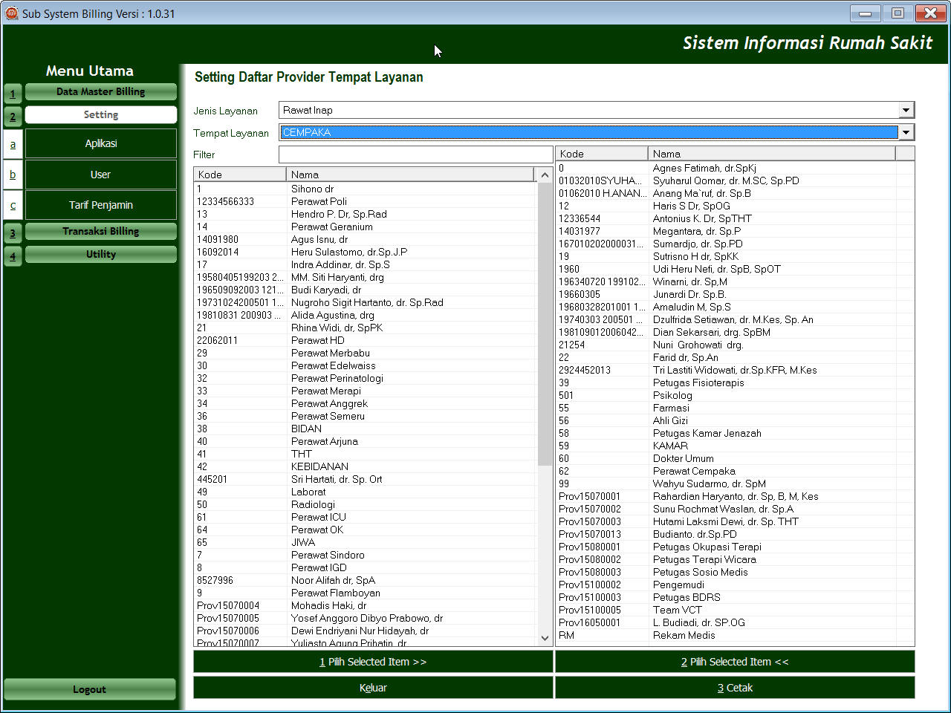Focus the Filter input field
Screen dimensions: 951x713
(416, 154)
